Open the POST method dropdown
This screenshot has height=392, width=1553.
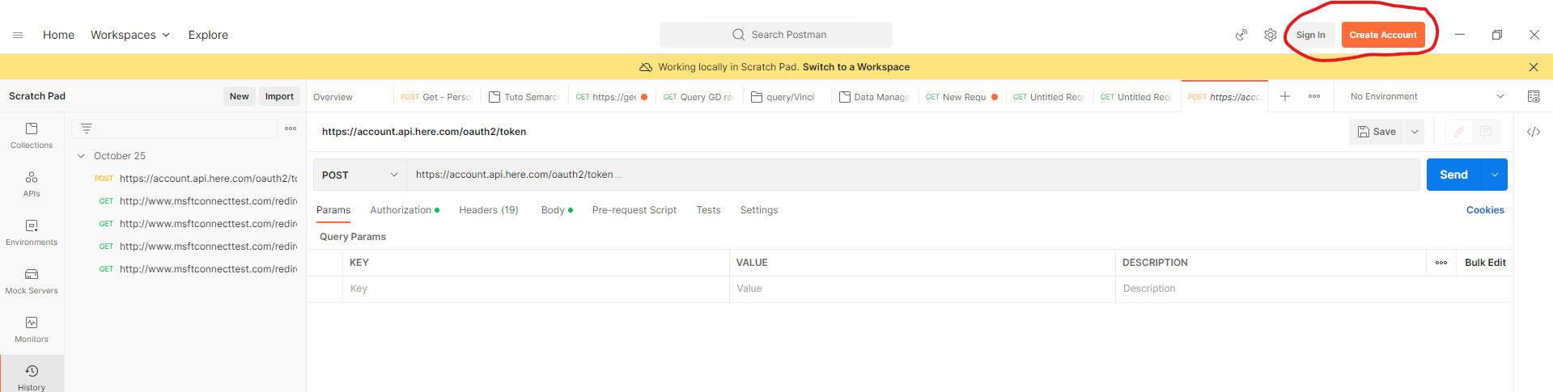pyautogui.click(x=359, y=175)
